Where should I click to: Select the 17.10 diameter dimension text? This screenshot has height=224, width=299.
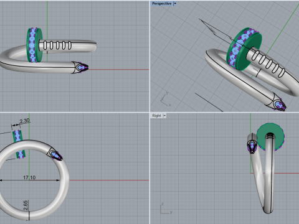[x=29, y=177]
